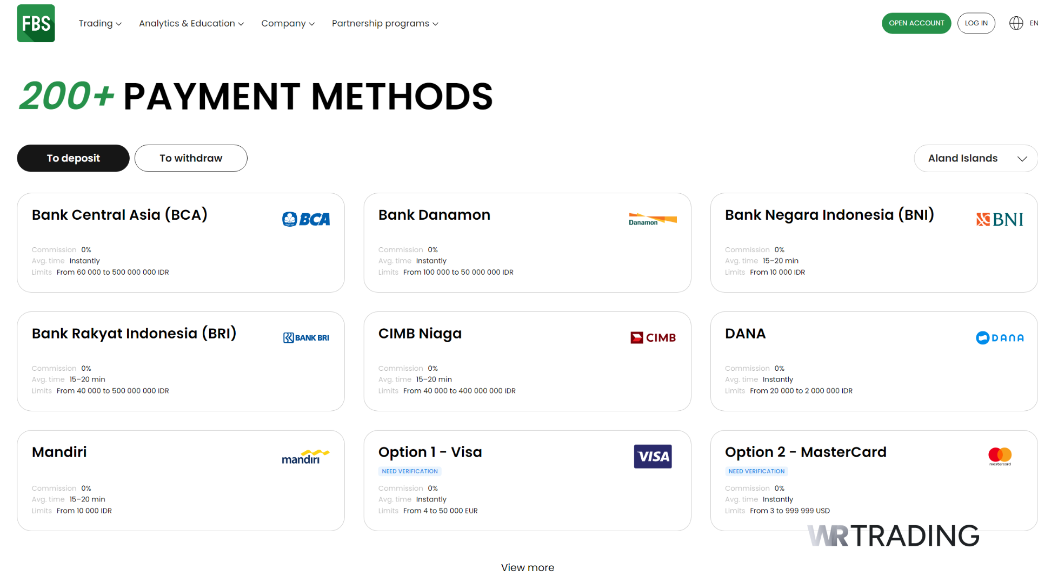Image resolution: width=1038 pixels, height=583 pixels.
Task: Click MasterCard limits From 3 to 999 999 USD
Action: (790, 511)
